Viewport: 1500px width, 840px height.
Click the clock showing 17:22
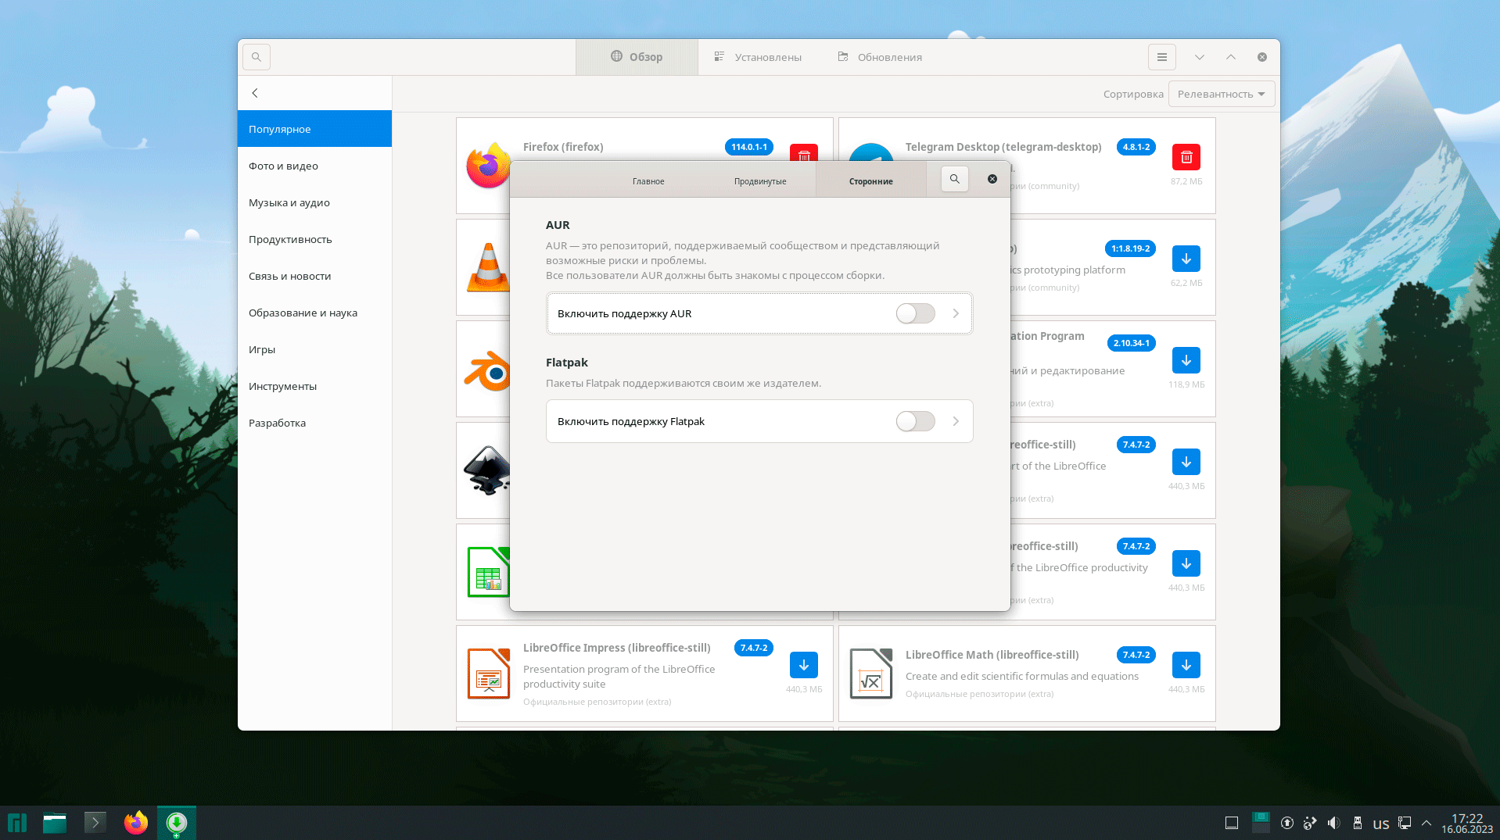[x=1467, y=823]
